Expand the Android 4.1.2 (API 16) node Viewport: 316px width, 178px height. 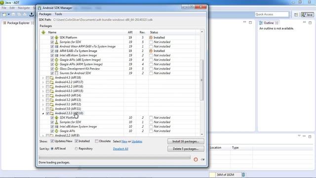(43, 87)
